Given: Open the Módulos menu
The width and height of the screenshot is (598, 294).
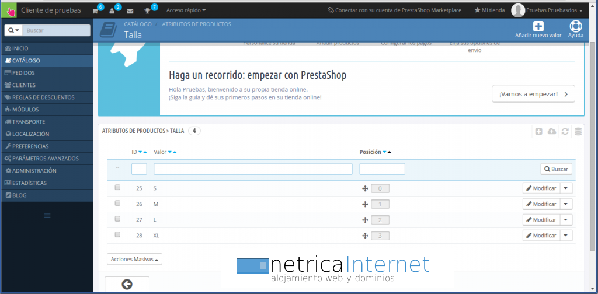Looking at the screenshot, I should [x=47, y=110].
